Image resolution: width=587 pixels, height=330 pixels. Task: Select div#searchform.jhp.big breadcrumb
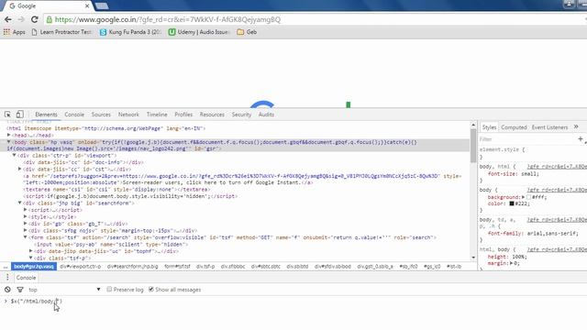(x=132, y=267)
